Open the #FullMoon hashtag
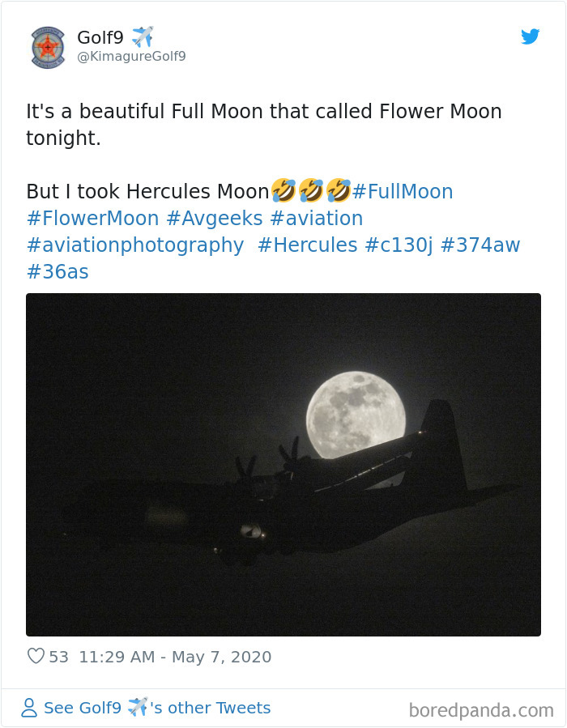567x728 pixels. (x=403, y=191)
